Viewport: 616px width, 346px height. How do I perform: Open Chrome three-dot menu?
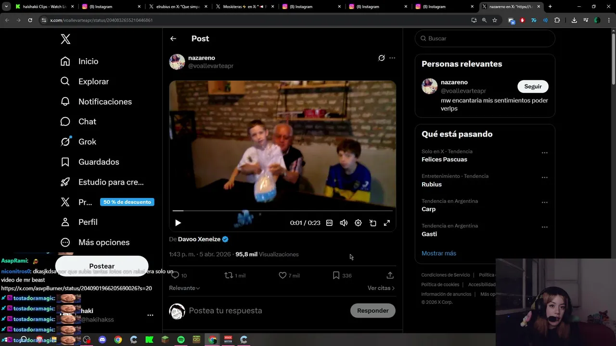(x=608, y=20)
